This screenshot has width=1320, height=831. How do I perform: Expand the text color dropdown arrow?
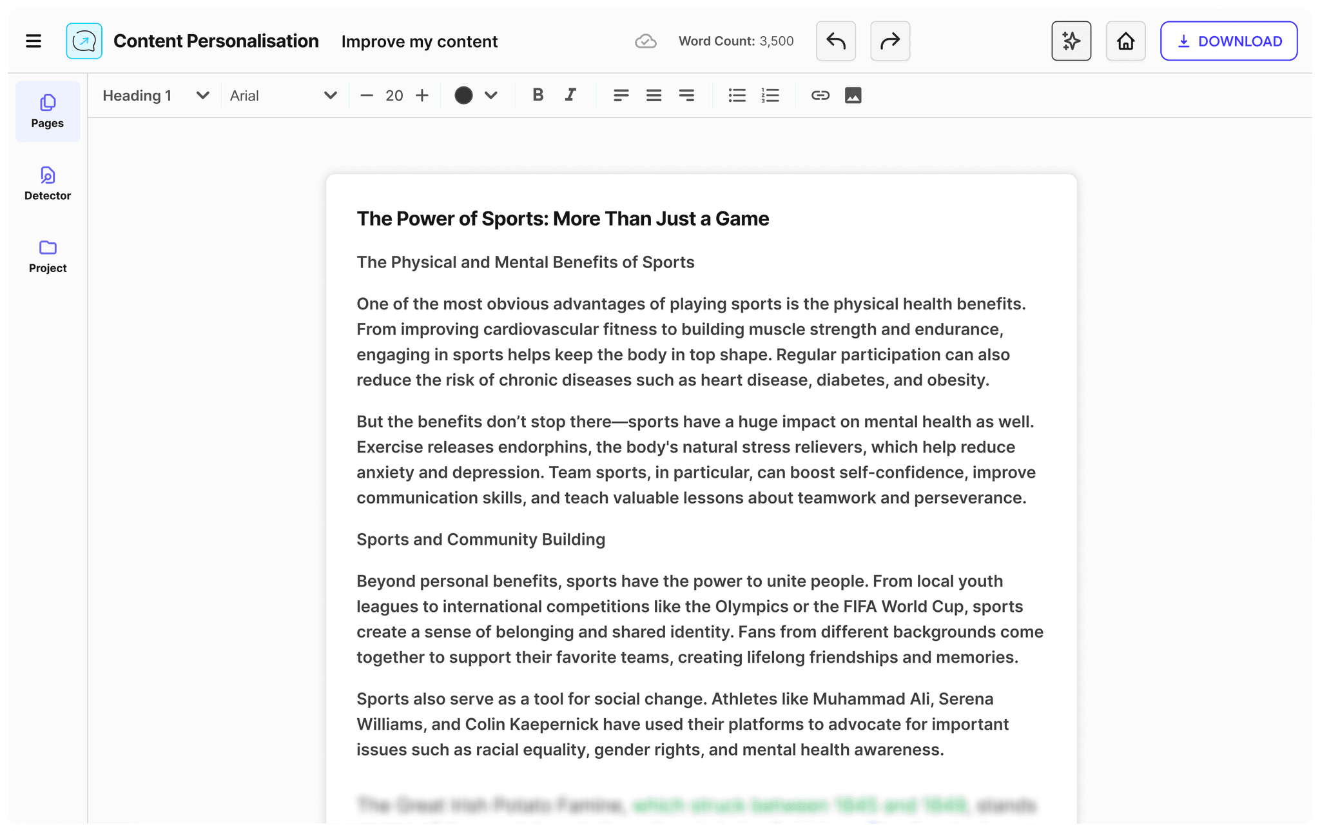491,95
